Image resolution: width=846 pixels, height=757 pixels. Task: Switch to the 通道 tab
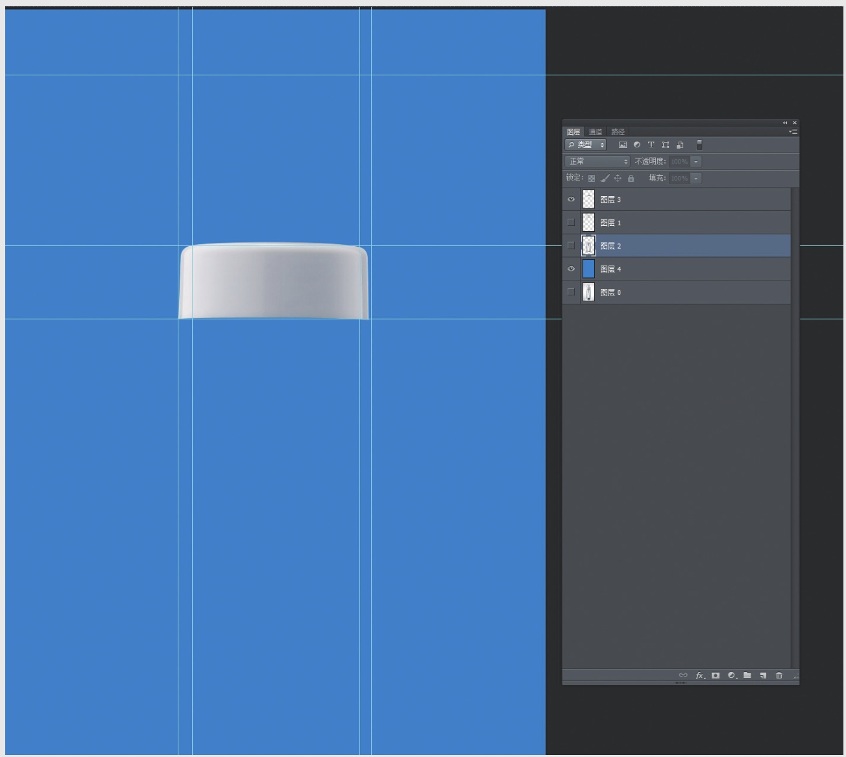pyautogui.click(x=595, y=132)
